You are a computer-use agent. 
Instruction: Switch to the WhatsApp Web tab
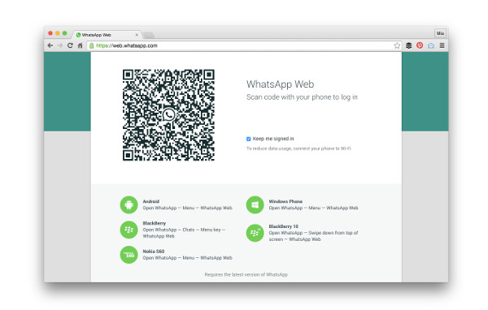tap(107, 35)
